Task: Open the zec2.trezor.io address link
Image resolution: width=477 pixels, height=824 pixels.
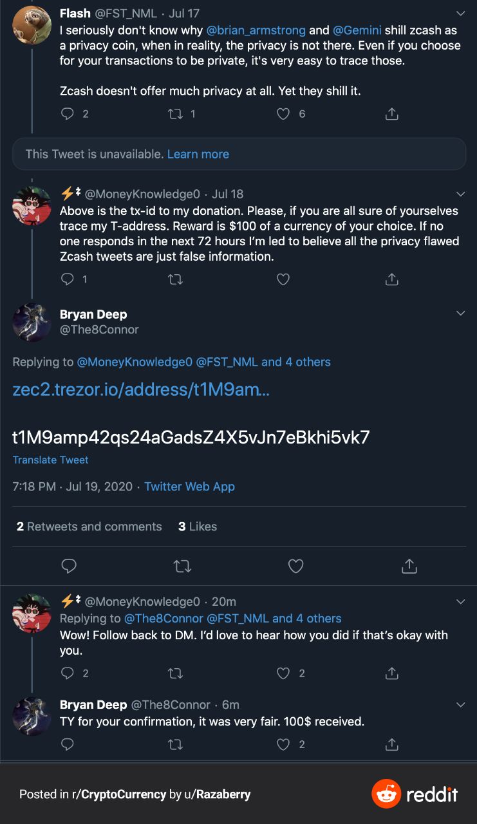Action: pos(141,390)
